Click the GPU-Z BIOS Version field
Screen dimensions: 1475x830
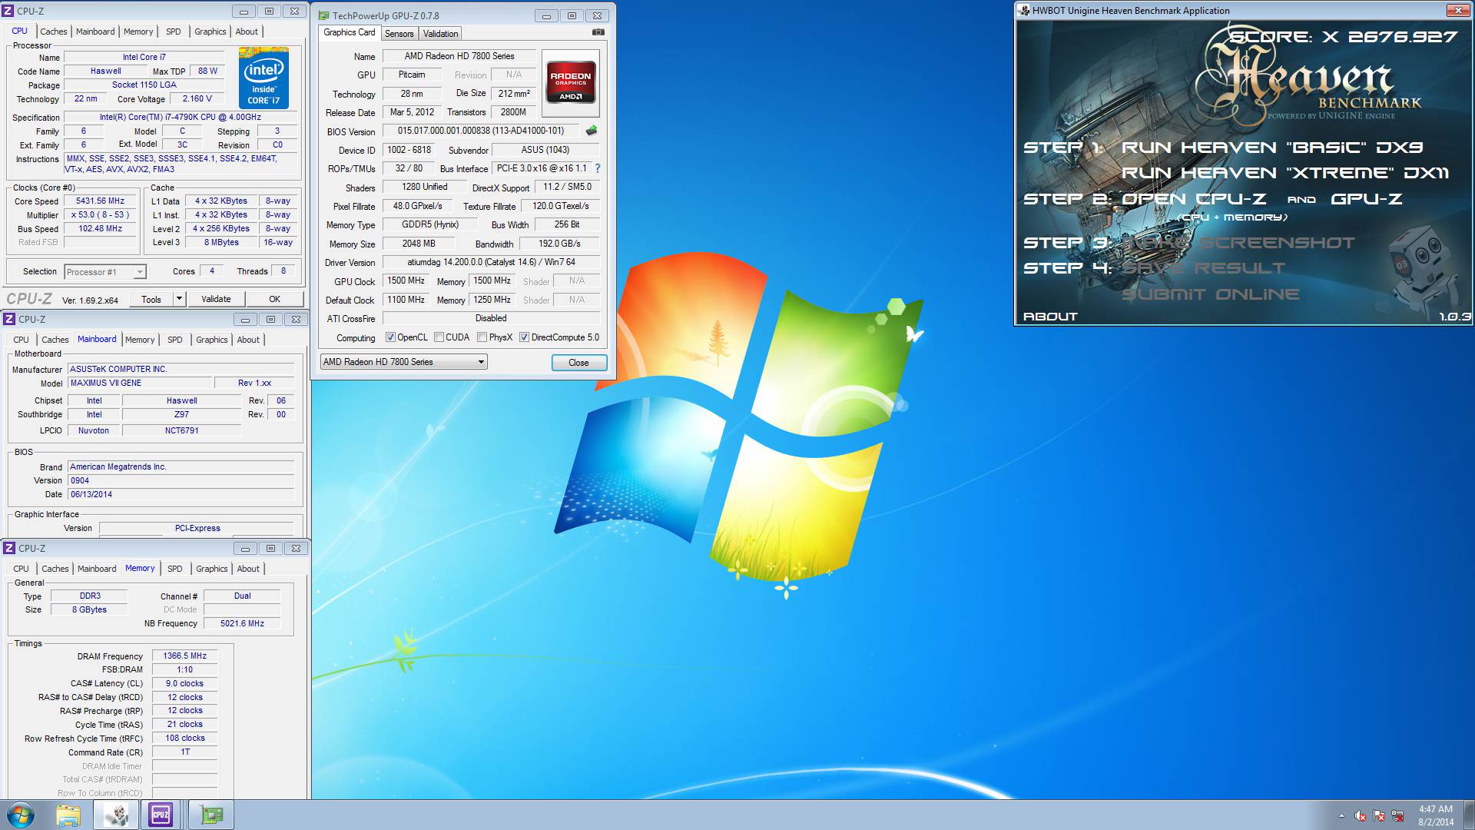coord(482,131)
